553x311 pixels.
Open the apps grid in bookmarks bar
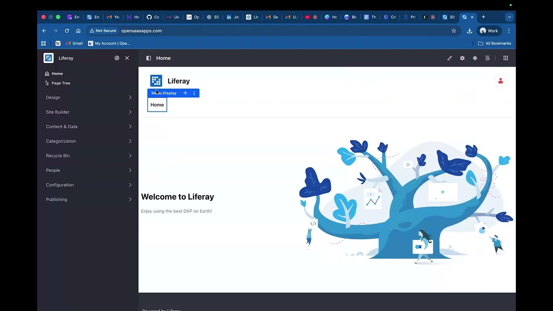[44, 43]
